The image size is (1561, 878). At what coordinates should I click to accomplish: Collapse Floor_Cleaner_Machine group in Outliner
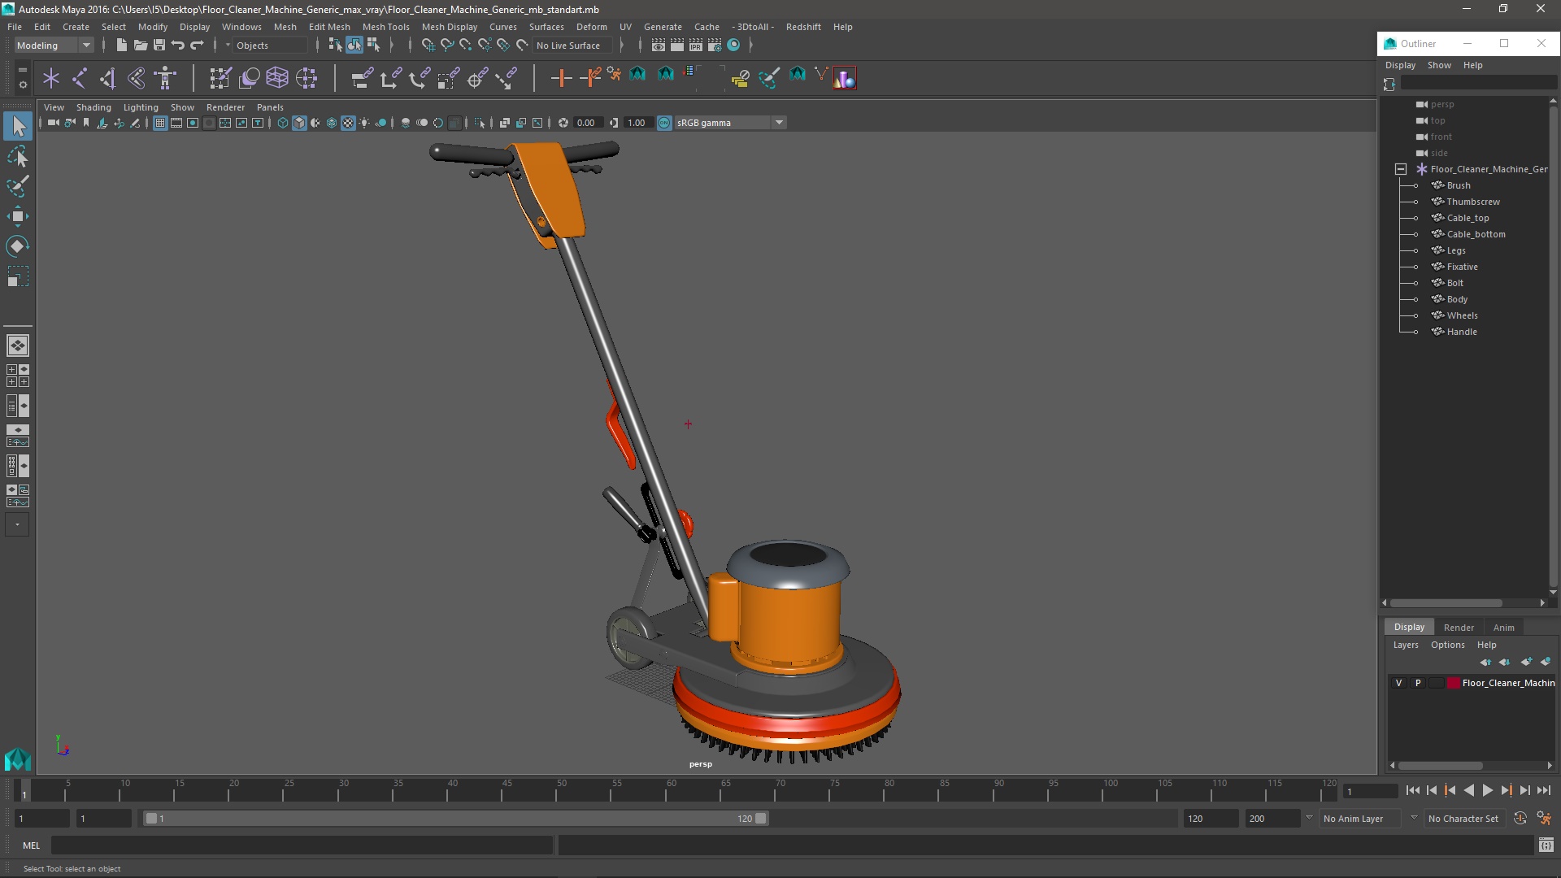(x=1401, y=169)
